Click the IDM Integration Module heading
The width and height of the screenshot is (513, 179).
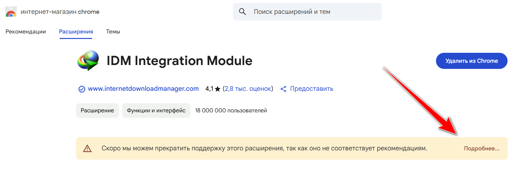point(179,61)
